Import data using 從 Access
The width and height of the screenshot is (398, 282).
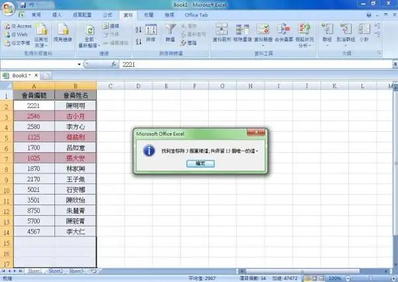19,26
